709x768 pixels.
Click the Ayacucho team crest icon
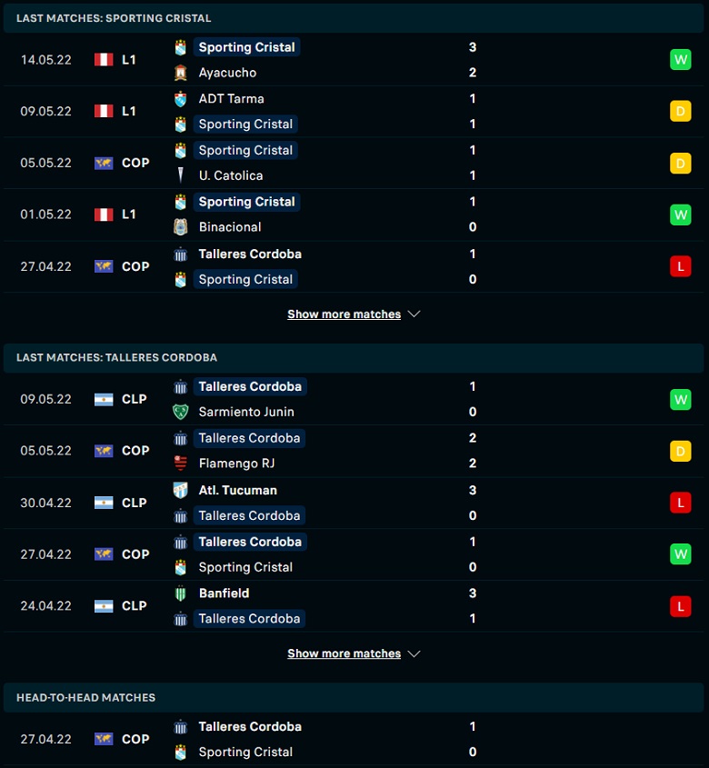180,73
